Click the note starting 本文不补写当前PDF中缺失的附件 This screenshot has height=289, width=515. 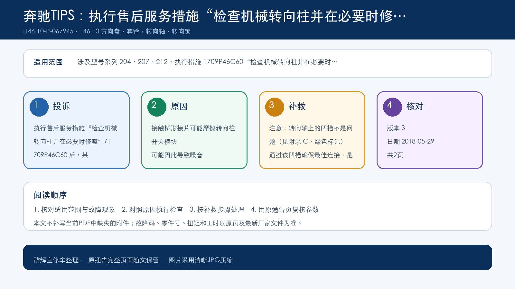168,223
